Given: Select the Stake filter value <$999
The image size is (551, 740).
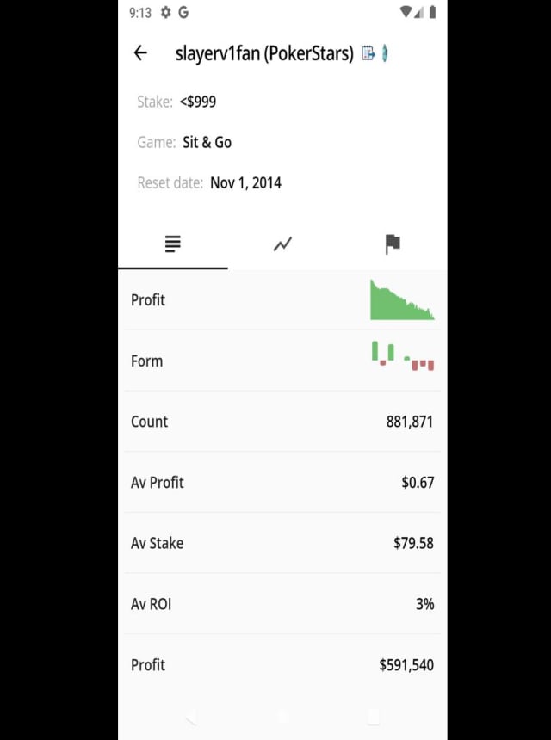Looking at the screenshot, I should (198, 102).
